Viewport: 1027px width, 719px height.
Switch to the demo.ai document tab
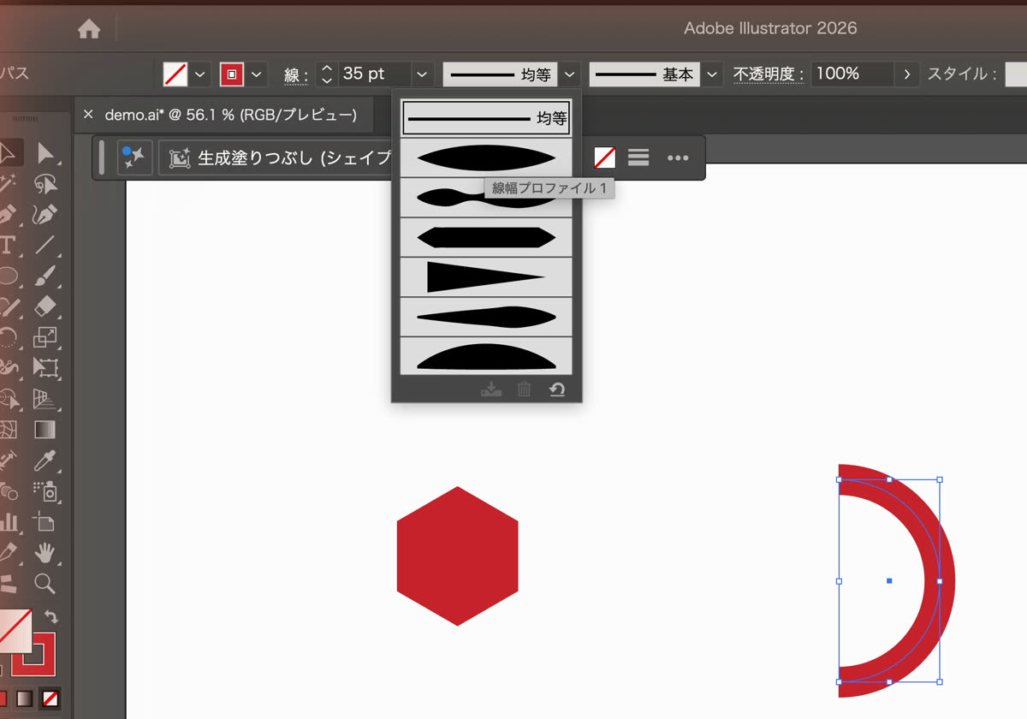231,115
